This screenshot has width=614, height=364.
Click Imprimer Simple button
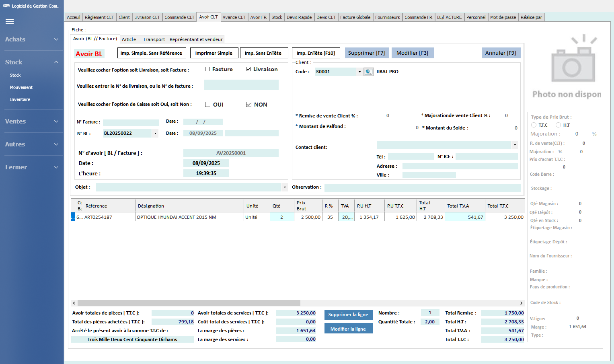(x=214, y=53)
